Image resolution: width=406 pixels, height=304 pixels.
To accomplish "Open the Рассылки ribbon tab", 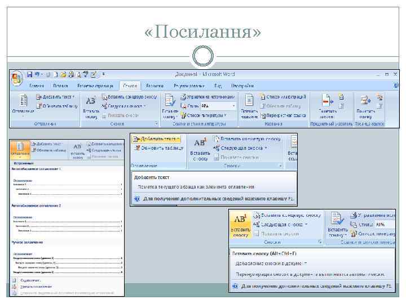I will click(155, 86).
